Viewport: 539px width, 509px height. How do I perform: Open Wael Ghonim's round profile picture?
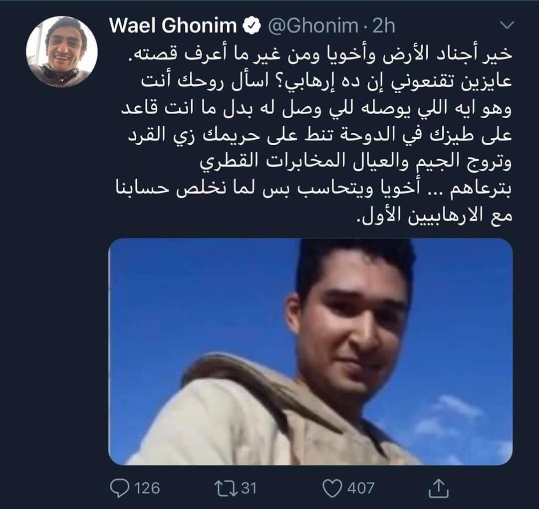click(x=62, y=52)
